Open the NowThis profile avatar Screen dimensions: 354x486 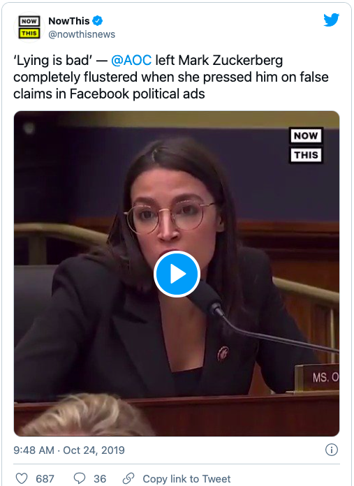pos(29,27)
